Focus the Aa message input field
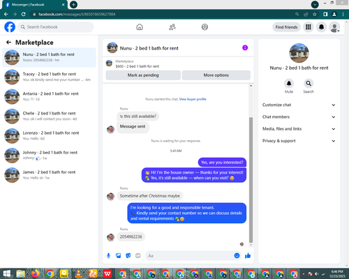This screenshot has width=349, height=279. click(x=190, y=256)
